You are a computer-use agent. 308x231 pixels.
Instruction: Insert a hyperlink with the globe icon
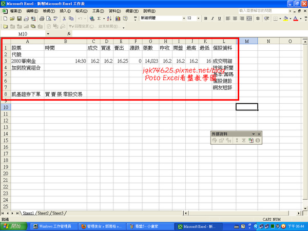pyautogui.click(x=92, y=18)
